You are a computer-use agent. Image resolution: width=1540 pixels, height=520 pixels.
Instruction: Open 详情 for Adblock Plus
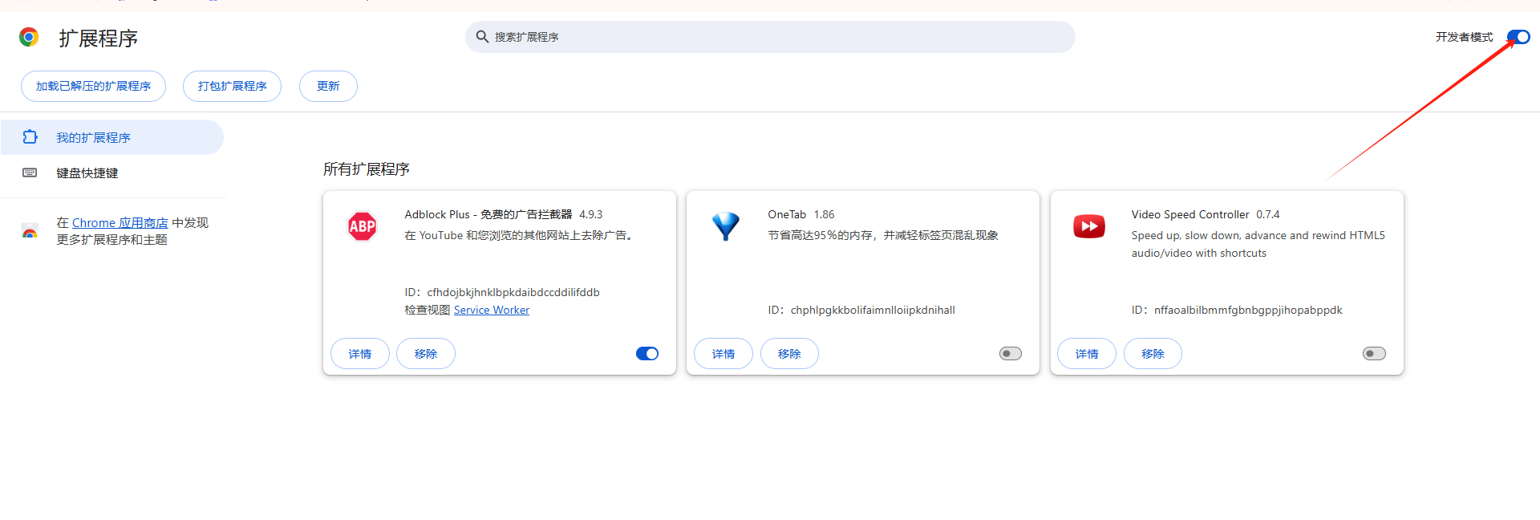(360, 354)
